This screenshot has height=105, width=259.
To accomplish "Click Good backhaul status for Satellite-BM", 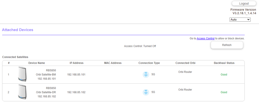I will click(224, 75).
